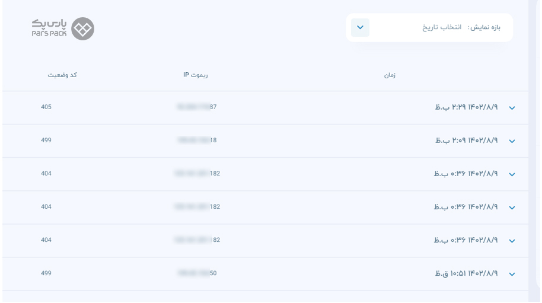Expand the second 0:36 ب.ظ log row
Image resolution: width=542 pixels, height=303 pixels.
click(512, 208)
